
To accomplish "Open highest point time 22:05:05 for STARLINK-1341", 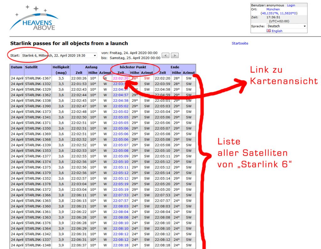I will tap(121, 117).
